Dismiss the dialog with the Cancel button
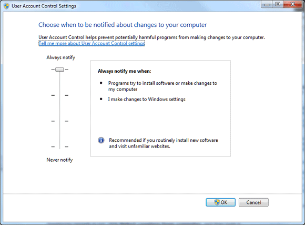Screen dimensions: 305x225 pyautogui.click(x=253, y=202)
